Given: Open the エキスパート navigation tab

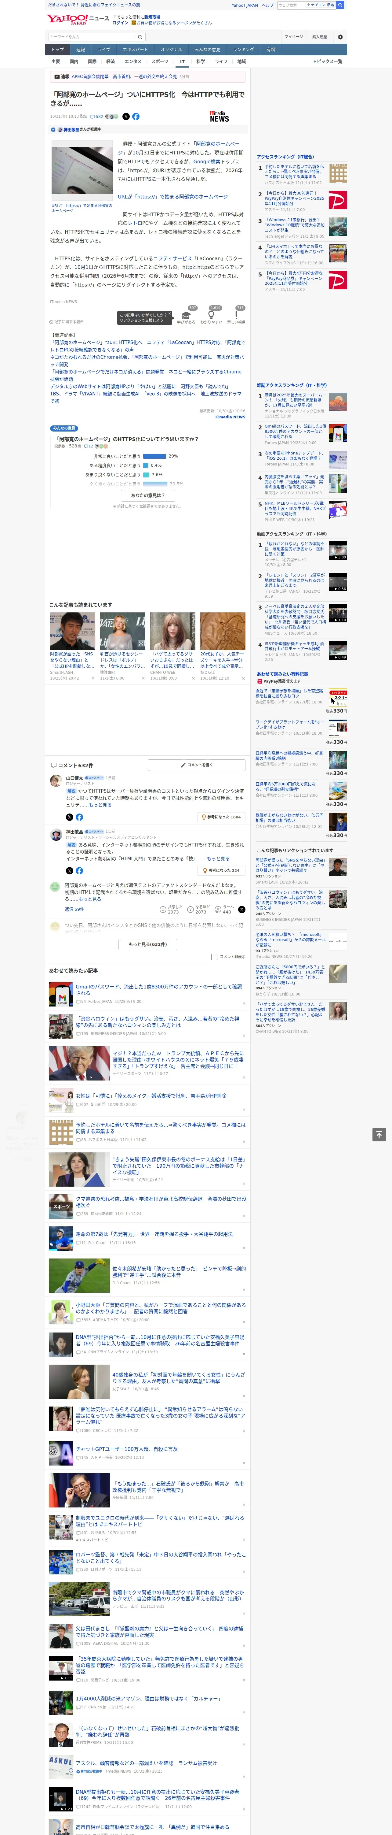Looking at the screenshot, I should coord(135,50).
